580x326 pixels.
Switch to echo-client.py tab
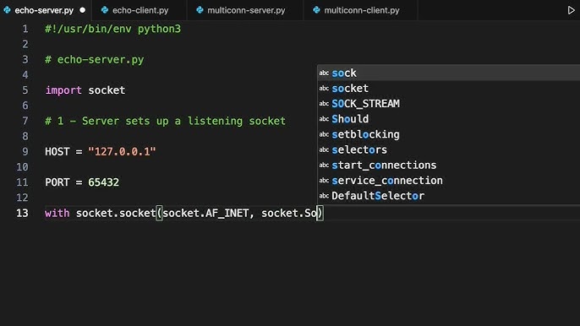(139, 10)
